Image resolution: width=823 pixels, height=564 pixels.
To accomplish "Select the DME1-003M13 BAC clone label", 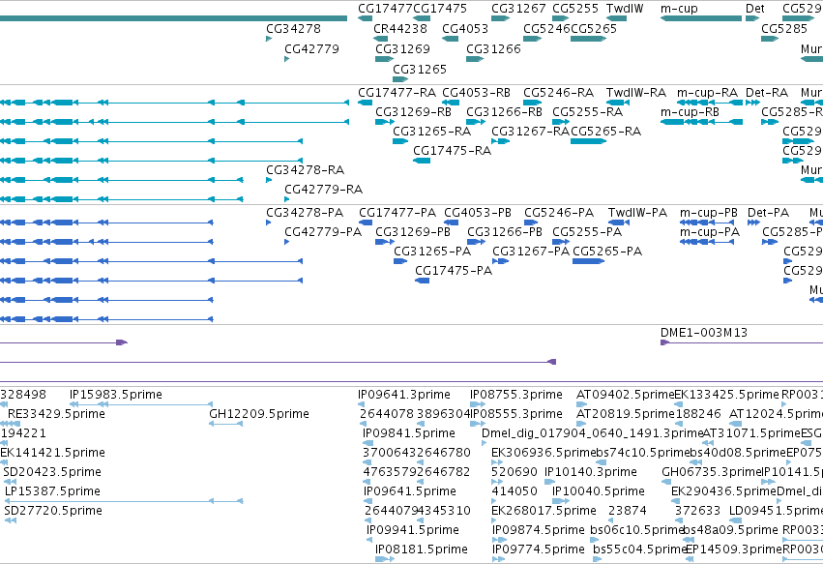I will [x=704, y=333].
